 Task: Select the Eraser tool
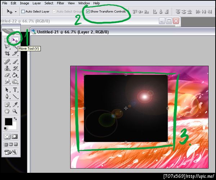tap(7, 75)
